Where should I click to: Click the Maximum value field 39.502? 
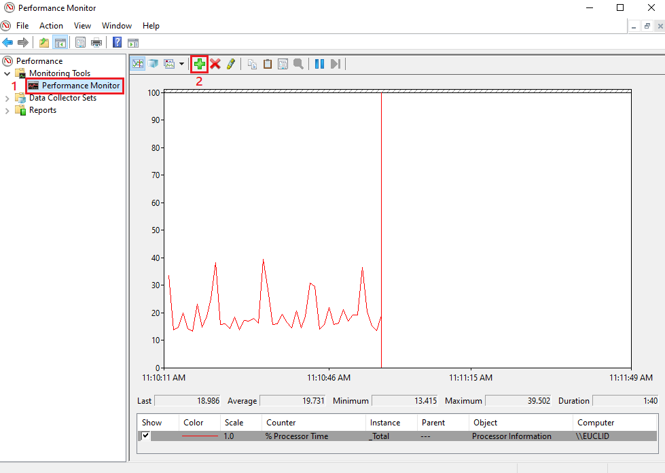pyautogui.click(x=518, y=401)
